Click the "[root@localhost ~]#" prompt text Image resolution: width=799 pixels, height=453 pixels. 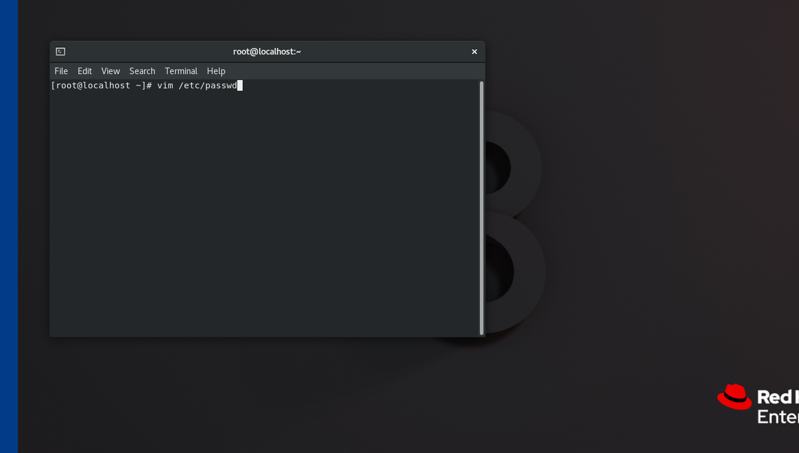pos(101,85)
